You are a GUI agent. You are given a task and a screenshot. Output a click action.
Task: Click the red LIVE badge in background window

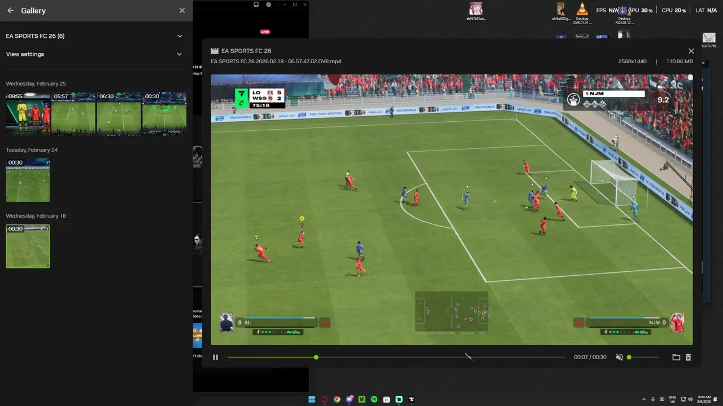tap(265, 32)
